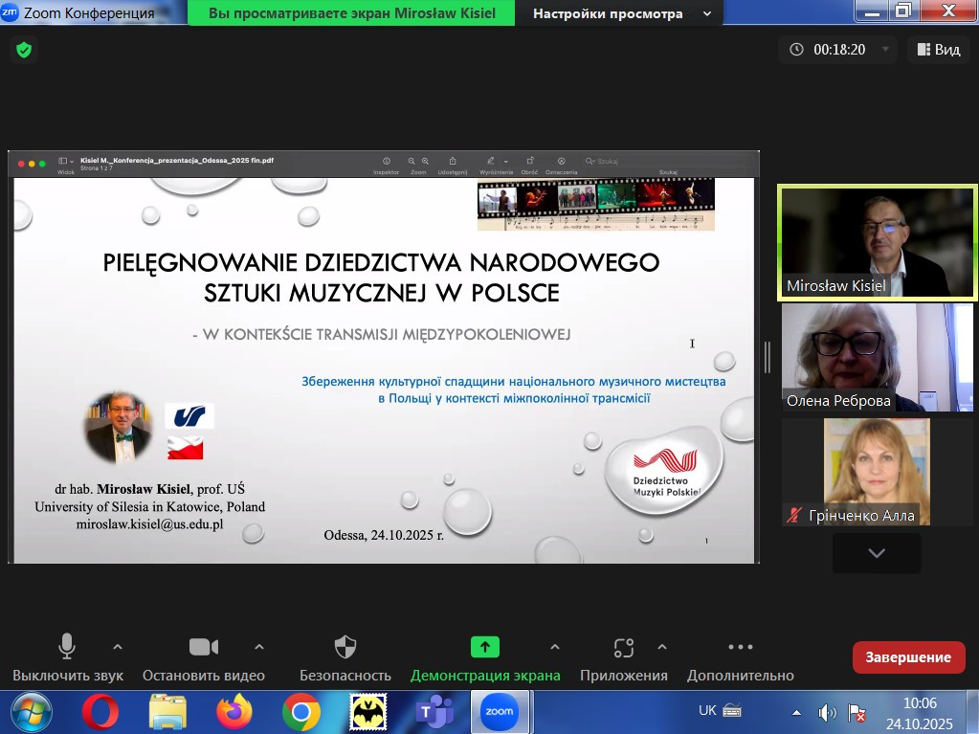This screenshot has width=979, height=734.
Task: Expand screen share options arrow
Action: point(555,646)
